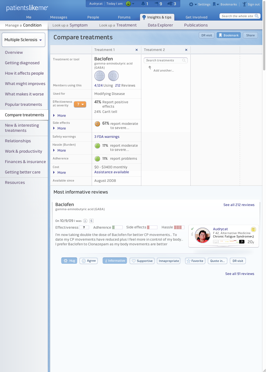Open the messages flag icon showing 9
266x372 pixels.
click(156, 4)
